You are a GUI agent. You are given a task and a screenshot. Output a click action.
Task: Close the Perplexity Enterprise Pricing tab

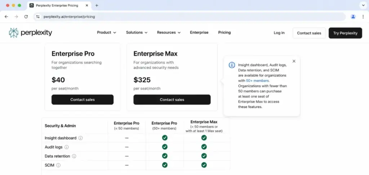pyautogui.click(x=87, y=5)
